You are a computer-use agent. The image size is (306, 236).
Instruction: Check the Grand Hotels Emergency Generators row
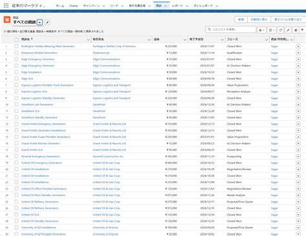16,124
